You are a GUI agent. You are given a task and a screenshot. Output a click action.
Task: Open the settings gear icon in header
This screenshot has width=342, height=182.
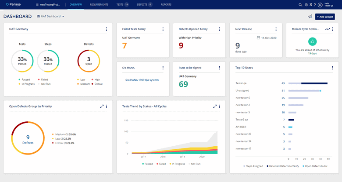[x=306, y=4]
